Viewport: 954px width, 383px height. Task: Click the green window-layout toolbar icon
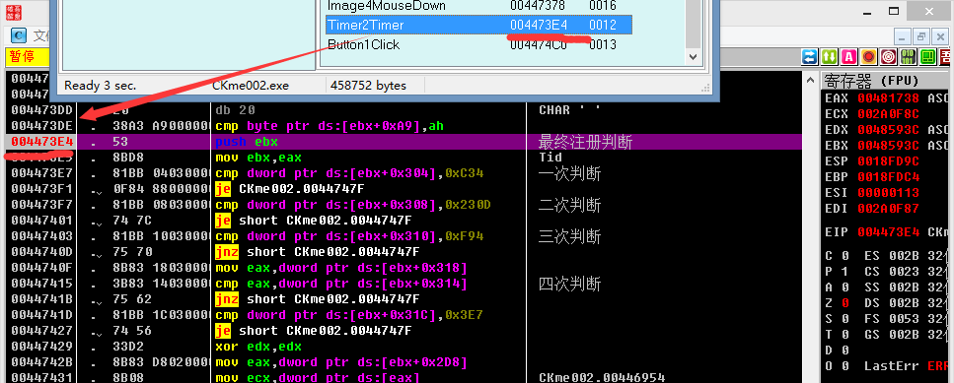[x=927, y=57]
